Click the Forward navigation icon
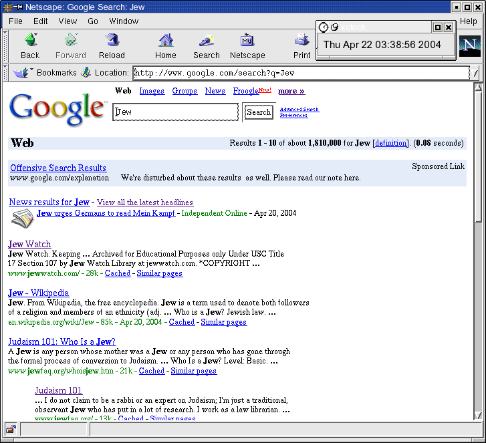 (71, 40)
